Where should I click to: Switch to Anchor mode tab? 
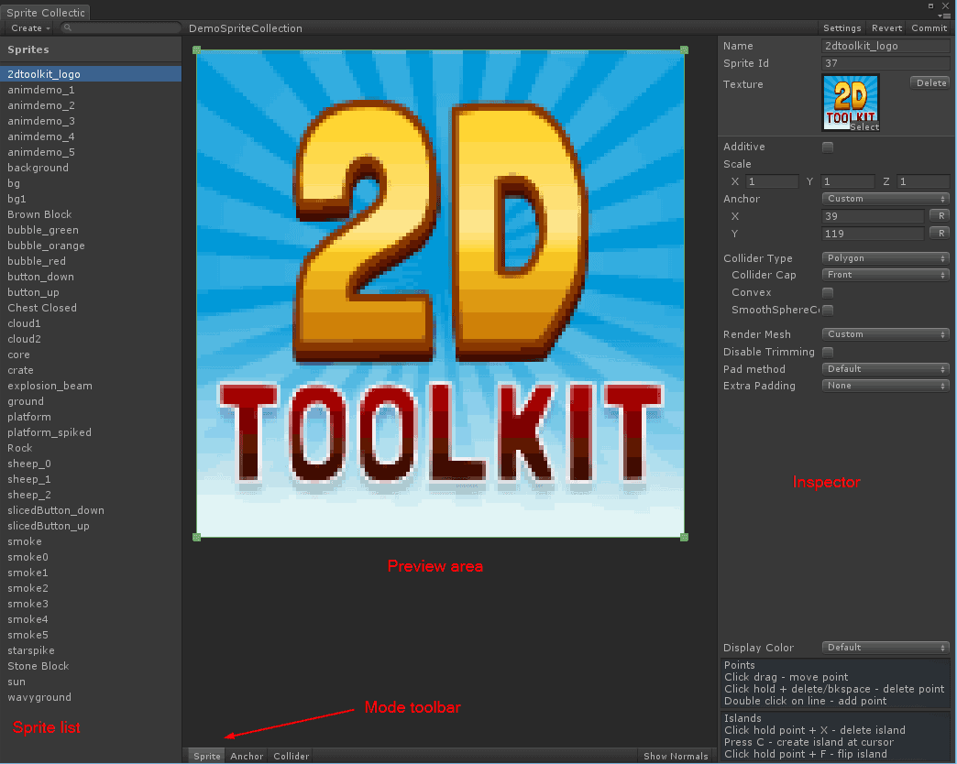tap(247, 756)
